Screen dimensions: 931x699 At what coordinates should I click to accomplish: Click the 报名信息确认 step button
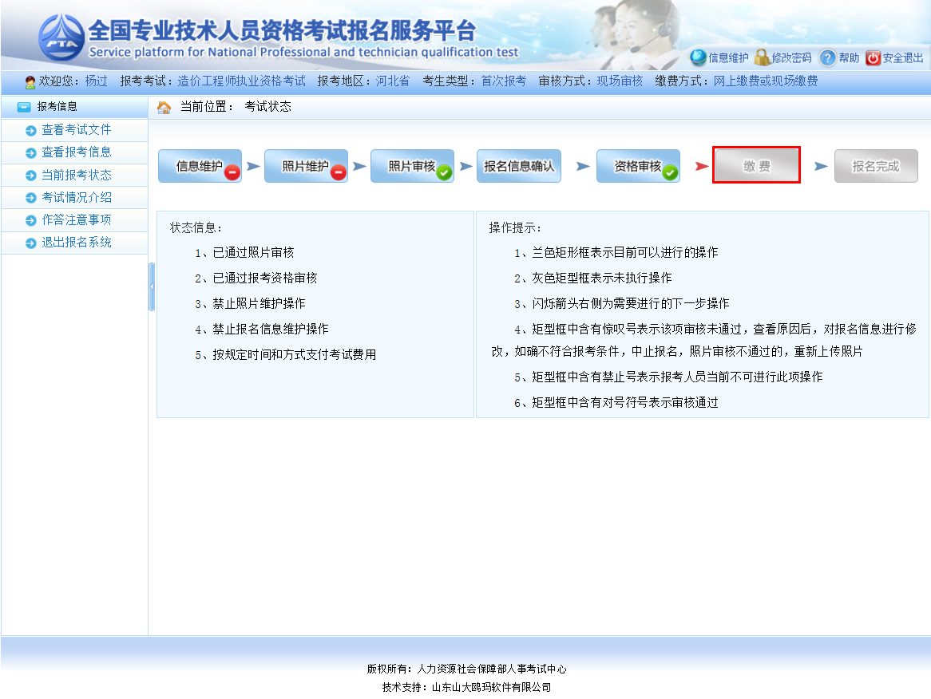click(518, 166)
